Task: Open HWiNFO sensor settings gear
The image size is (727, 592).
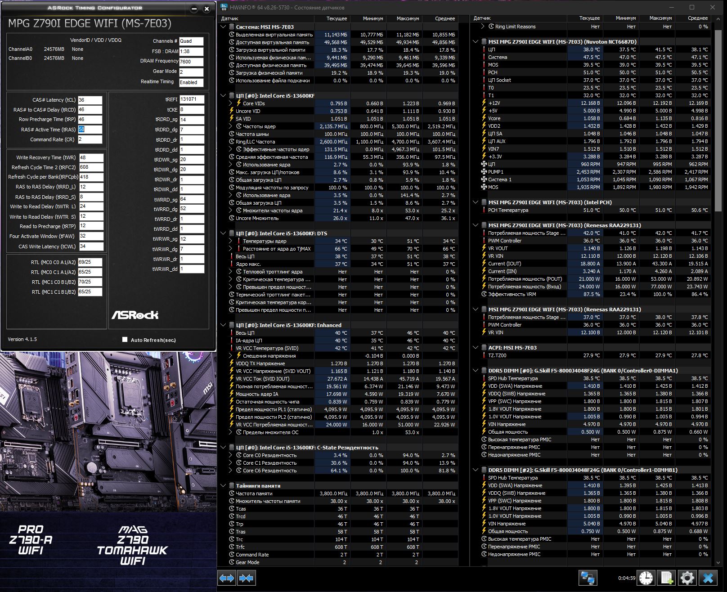Action: (687, 578)
